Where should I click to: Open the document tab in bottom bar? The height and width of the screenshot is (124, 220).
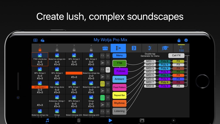tap(79, 121)
